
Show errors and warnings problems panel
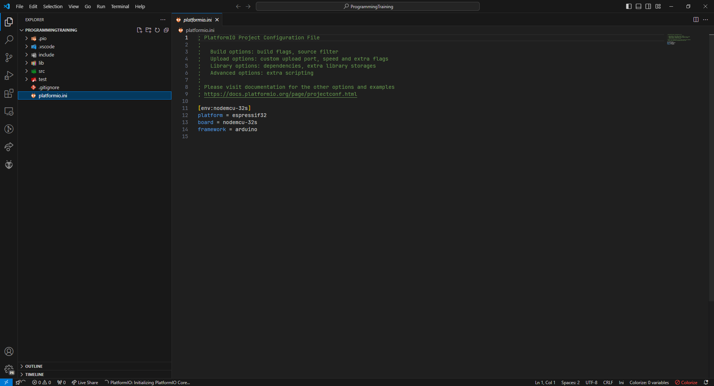tap(42, 382)
